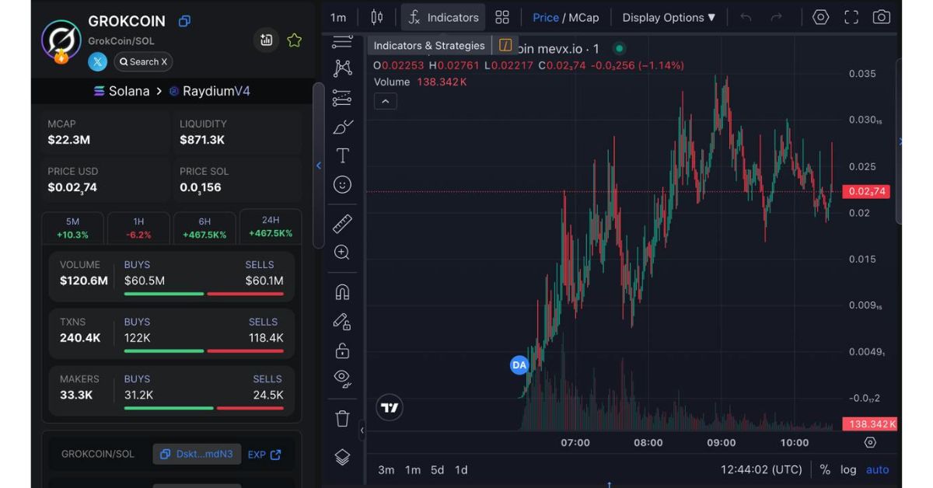Toggle log scale mode

[x=848, y=469]
